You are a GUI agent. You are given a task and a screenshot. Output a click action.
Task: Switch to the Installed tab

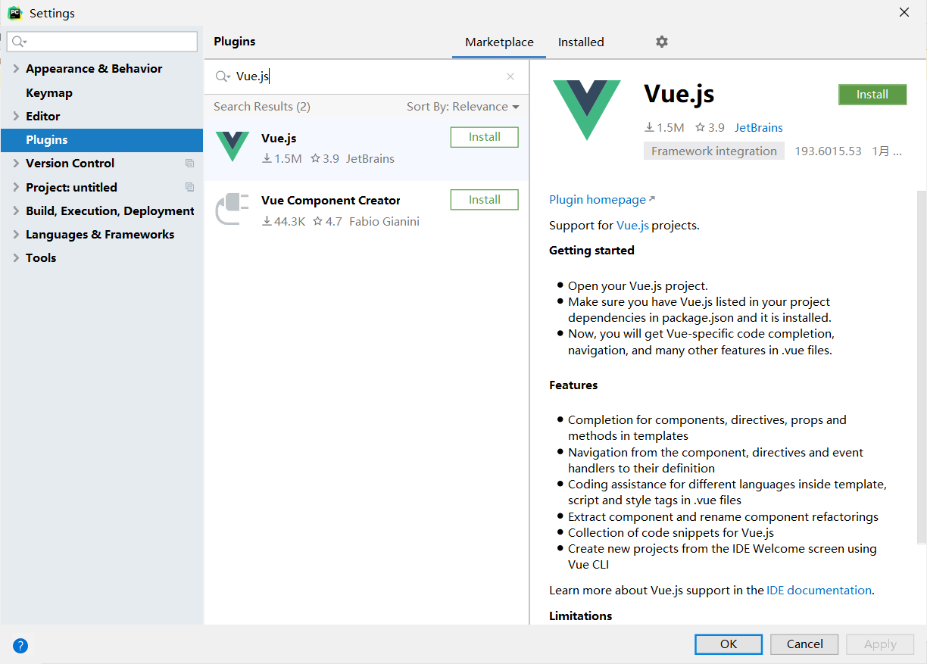581,42
